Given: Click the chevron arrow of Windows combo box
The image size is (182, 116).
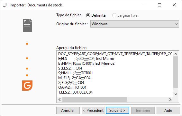Looking at the screenshot, I should (x=176, y=24).
